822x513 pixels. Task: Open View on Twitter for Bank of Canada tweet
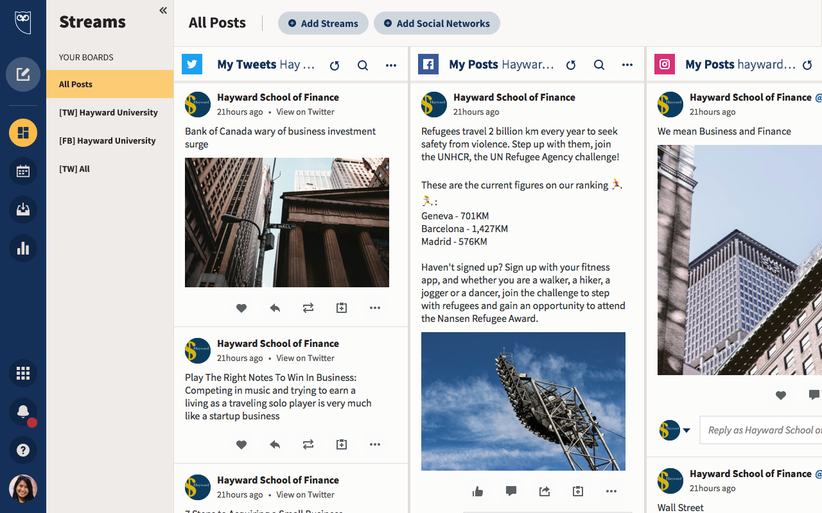(x=306, y=112)
